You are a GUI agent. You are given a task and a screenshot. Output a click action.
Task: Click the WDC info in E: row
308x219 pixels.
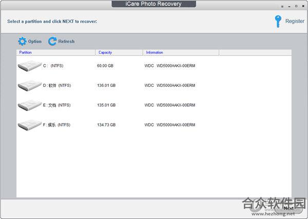[170, 105]
